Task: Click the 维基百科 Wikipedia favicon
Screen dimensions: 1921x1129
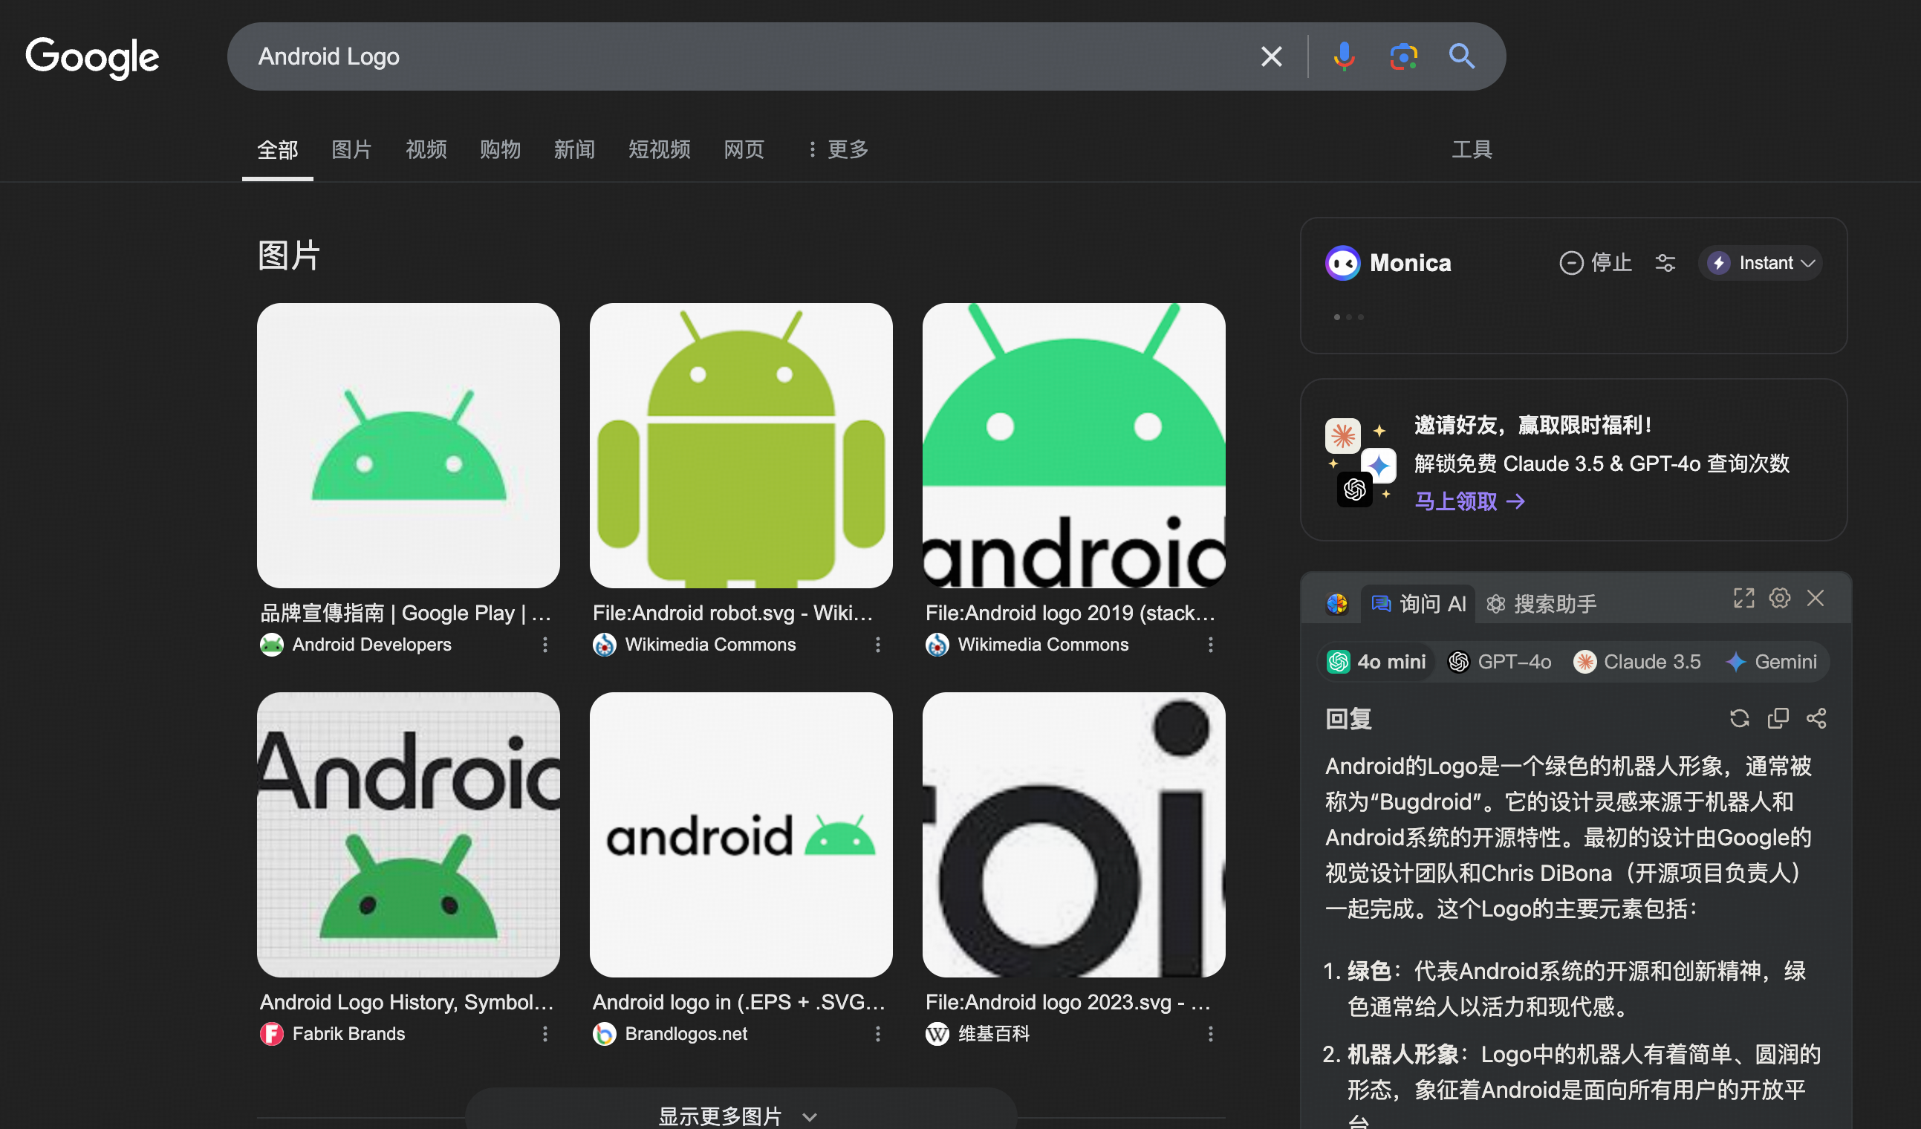Action: (x=937, y=1034)
